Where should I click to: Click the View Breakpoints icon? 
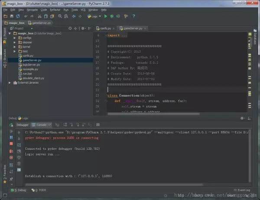point(11,151)
